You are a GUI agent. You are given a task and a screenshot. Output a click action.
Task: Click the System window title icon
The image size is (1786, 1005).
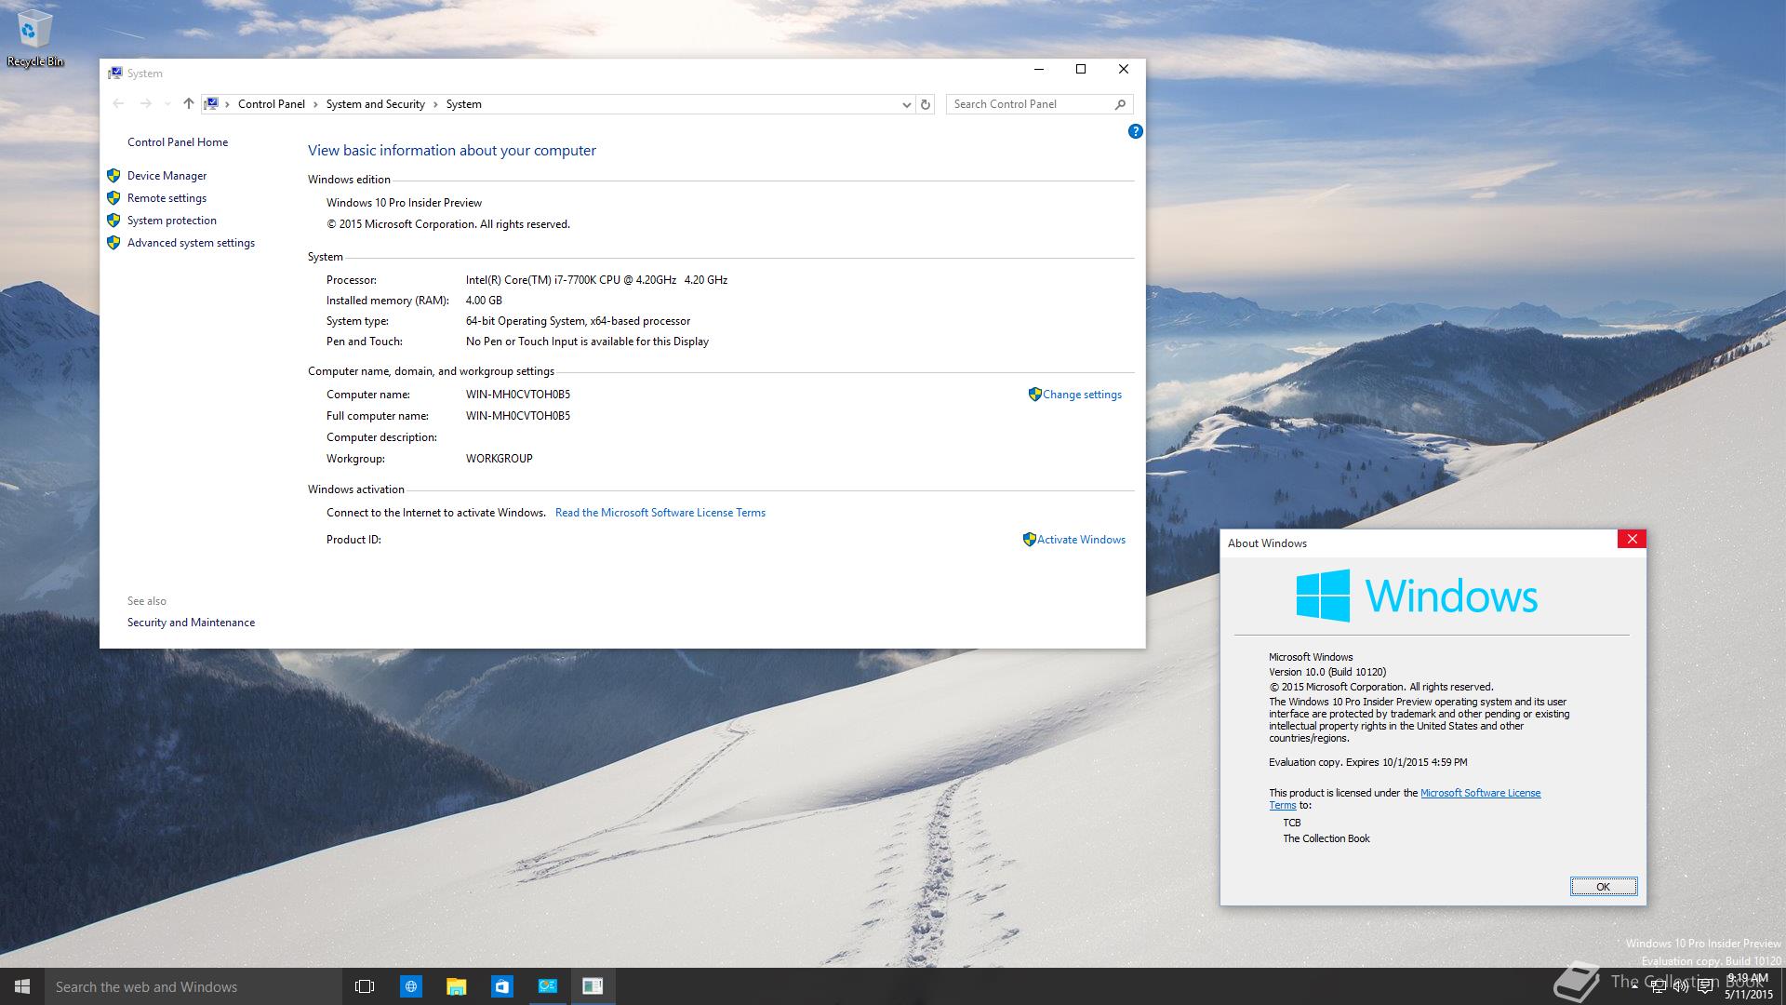[115, 73]
